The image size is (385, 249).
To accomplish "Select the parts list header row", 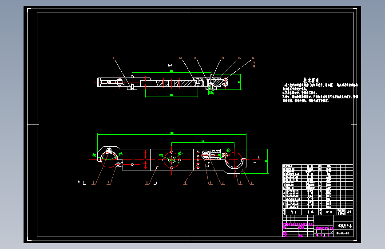I will tap(318, 212).
